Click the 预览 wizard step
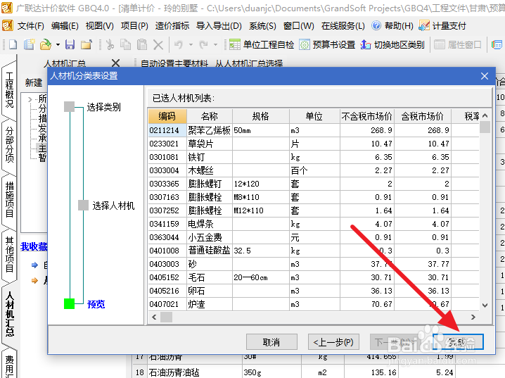The image size is (505, 378). point(96,304)
